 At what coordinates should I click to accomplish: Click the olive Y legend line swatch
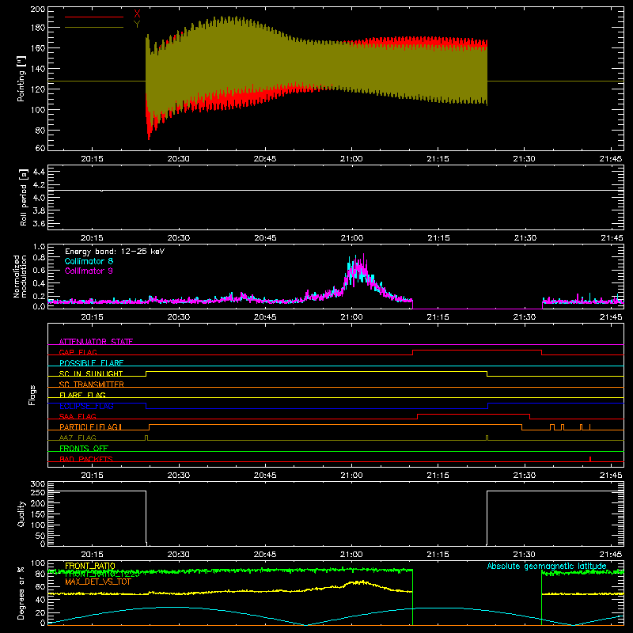tap(94, 28)
